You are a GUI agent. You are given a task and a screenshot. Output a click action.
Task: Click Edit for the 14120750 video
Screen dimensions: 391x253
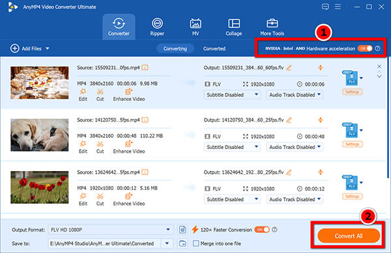(x=83, y=147)
